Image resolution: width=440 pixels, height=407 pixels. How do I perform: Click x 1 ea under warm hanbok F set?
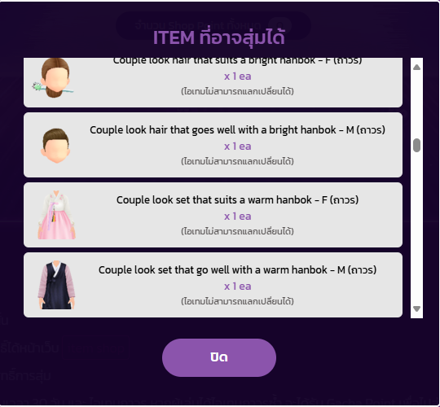coord(238,217)
